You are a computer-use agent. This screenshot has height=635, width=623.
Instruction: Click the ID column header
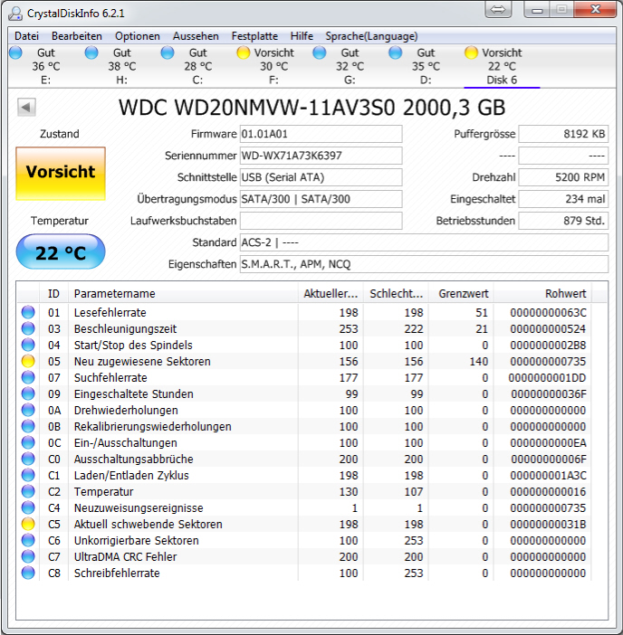tap(54, 294)
